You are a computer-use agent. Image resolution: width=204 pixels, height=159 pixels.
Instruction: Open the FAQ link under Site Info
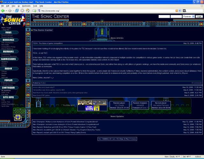pos(3,100)
